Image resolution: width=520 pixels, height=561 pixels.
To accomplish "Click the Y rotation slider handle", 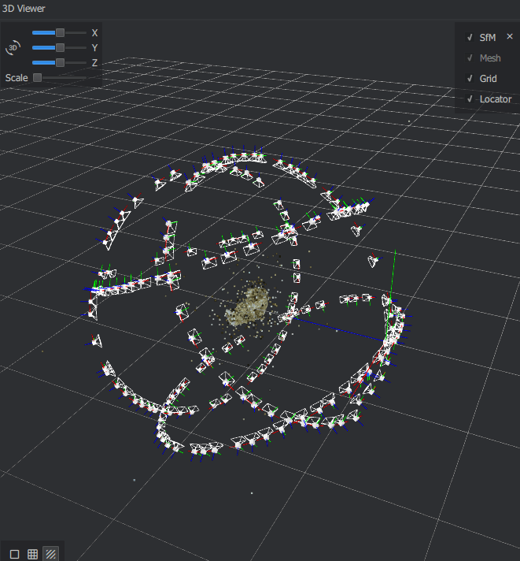I will (x=60, y=48).
